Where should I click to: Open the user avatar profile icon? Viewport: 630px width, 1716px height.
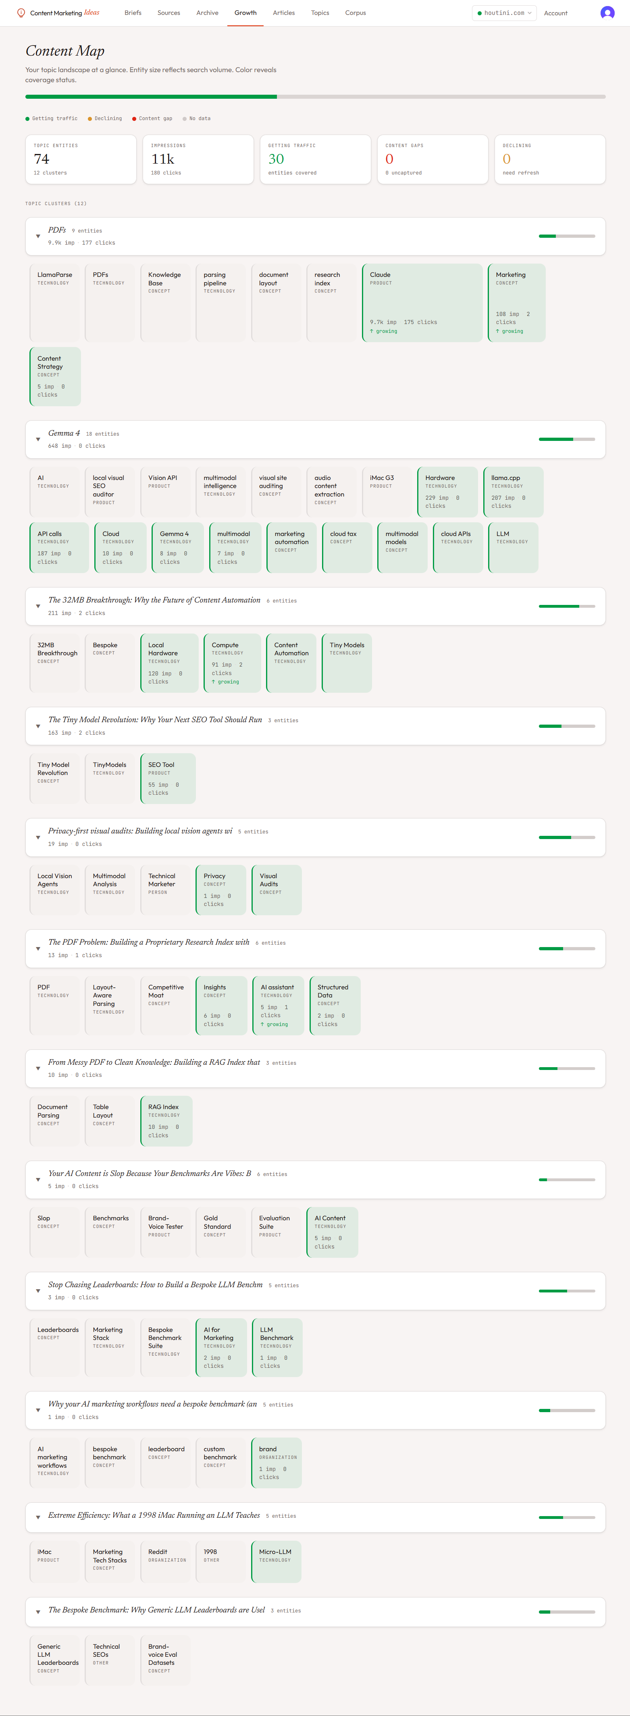(607, 12)
